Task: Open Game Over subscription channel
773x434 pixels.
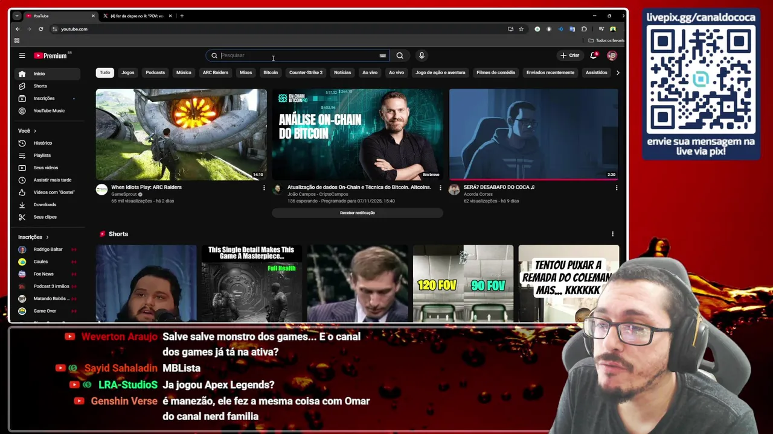Action: tap(48, 311)
